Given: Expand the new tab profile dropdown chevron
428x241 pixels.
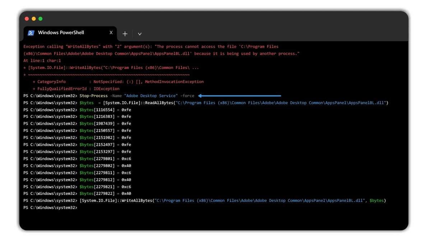Looking at the screenshot, I should [140, 34].
